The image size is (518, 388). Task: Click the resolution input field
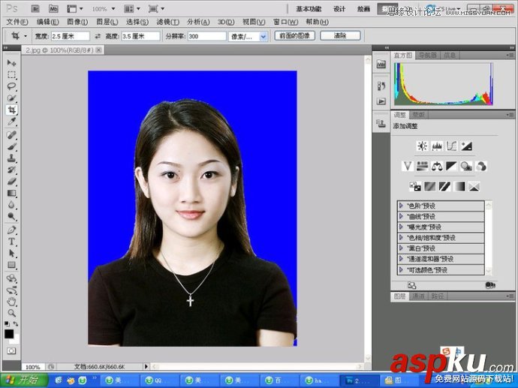206,36
